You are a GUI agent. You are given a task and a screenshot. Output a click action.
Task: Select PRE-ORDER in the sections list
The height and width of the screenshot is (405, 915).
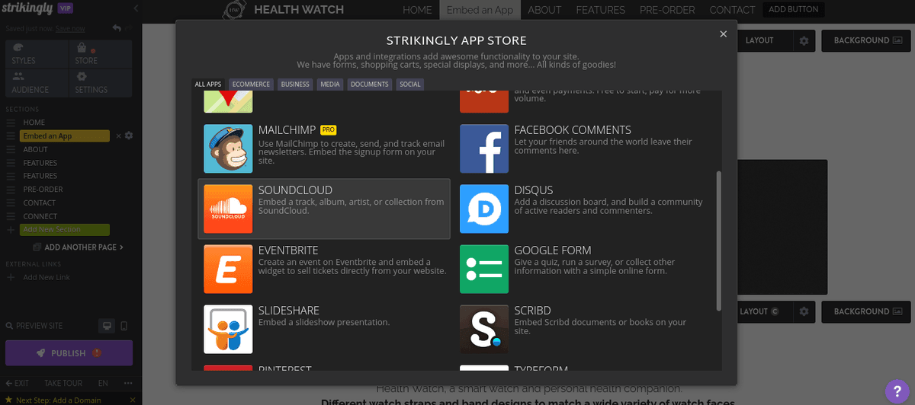tap(43, 190)
